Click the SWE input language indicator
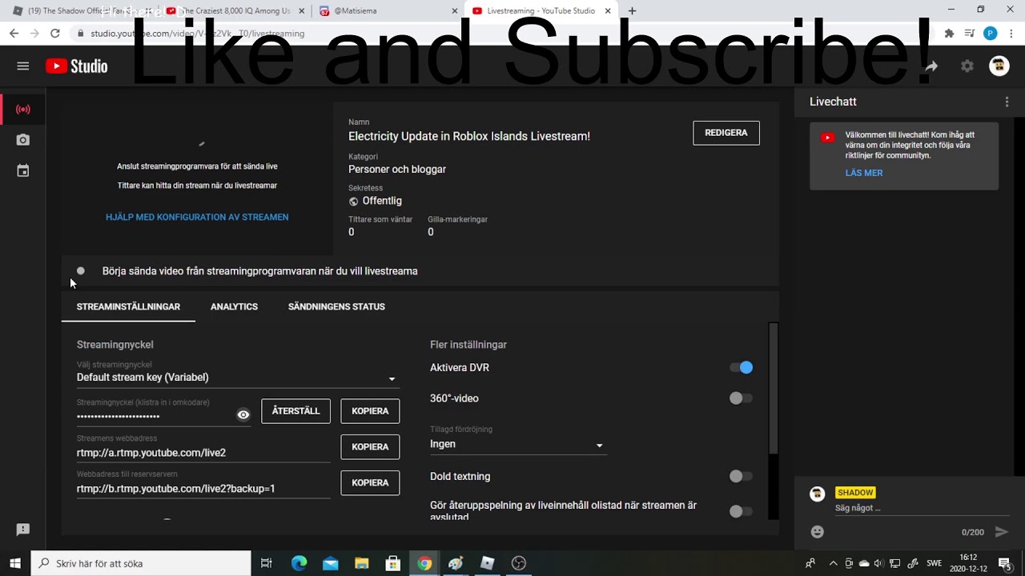This screenshot has height=576, width=1025. [934, 563]
